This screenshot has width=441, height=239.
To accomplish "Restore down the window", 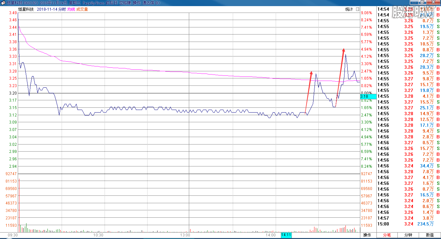I will (422, 3).
